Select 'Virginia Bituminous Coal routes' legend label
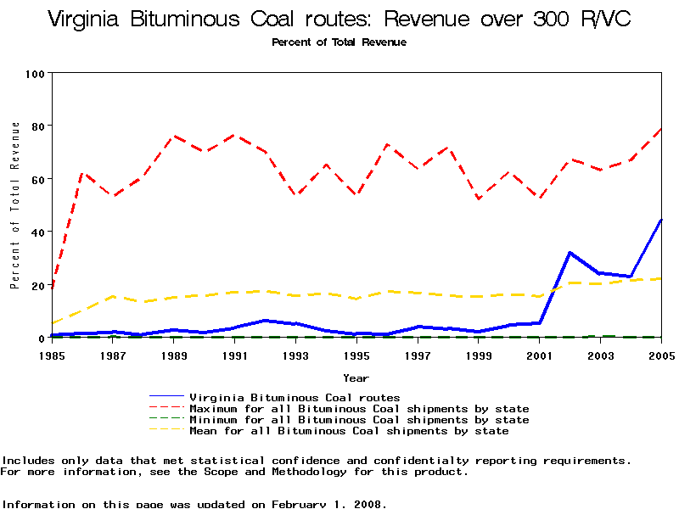 click(295, 397)
